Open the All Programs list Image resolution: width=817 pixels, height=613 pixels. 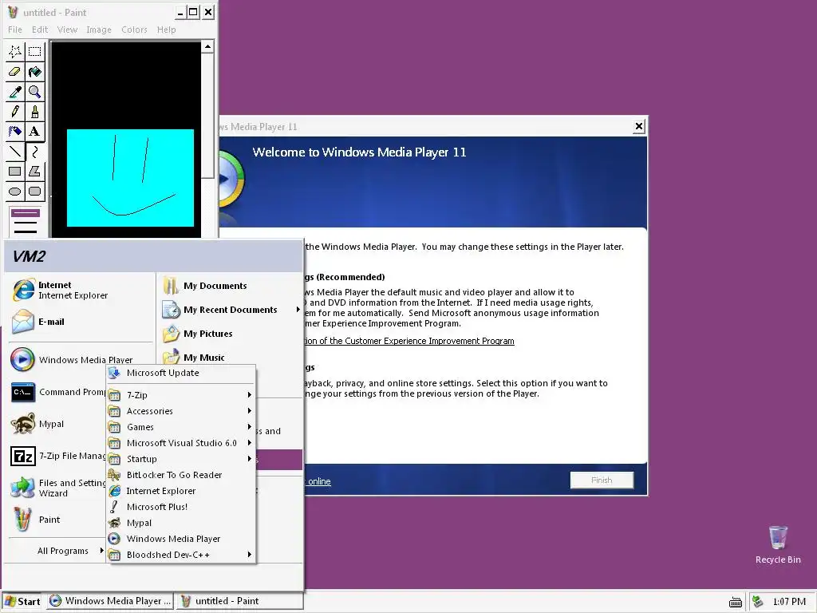click(70, 551)
